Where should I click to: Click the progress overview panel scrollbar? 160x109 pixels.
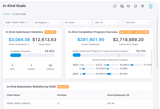[152, 62]
